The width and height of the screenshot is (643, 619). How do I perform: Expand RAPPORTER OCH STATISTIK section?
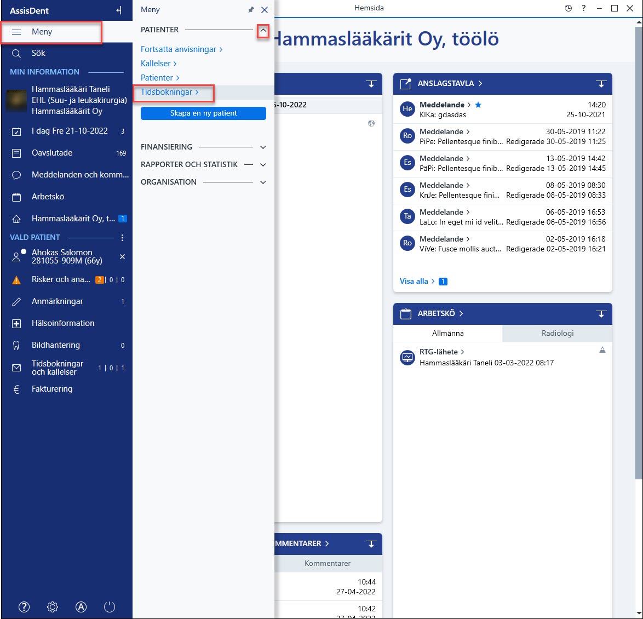point(263,165)
